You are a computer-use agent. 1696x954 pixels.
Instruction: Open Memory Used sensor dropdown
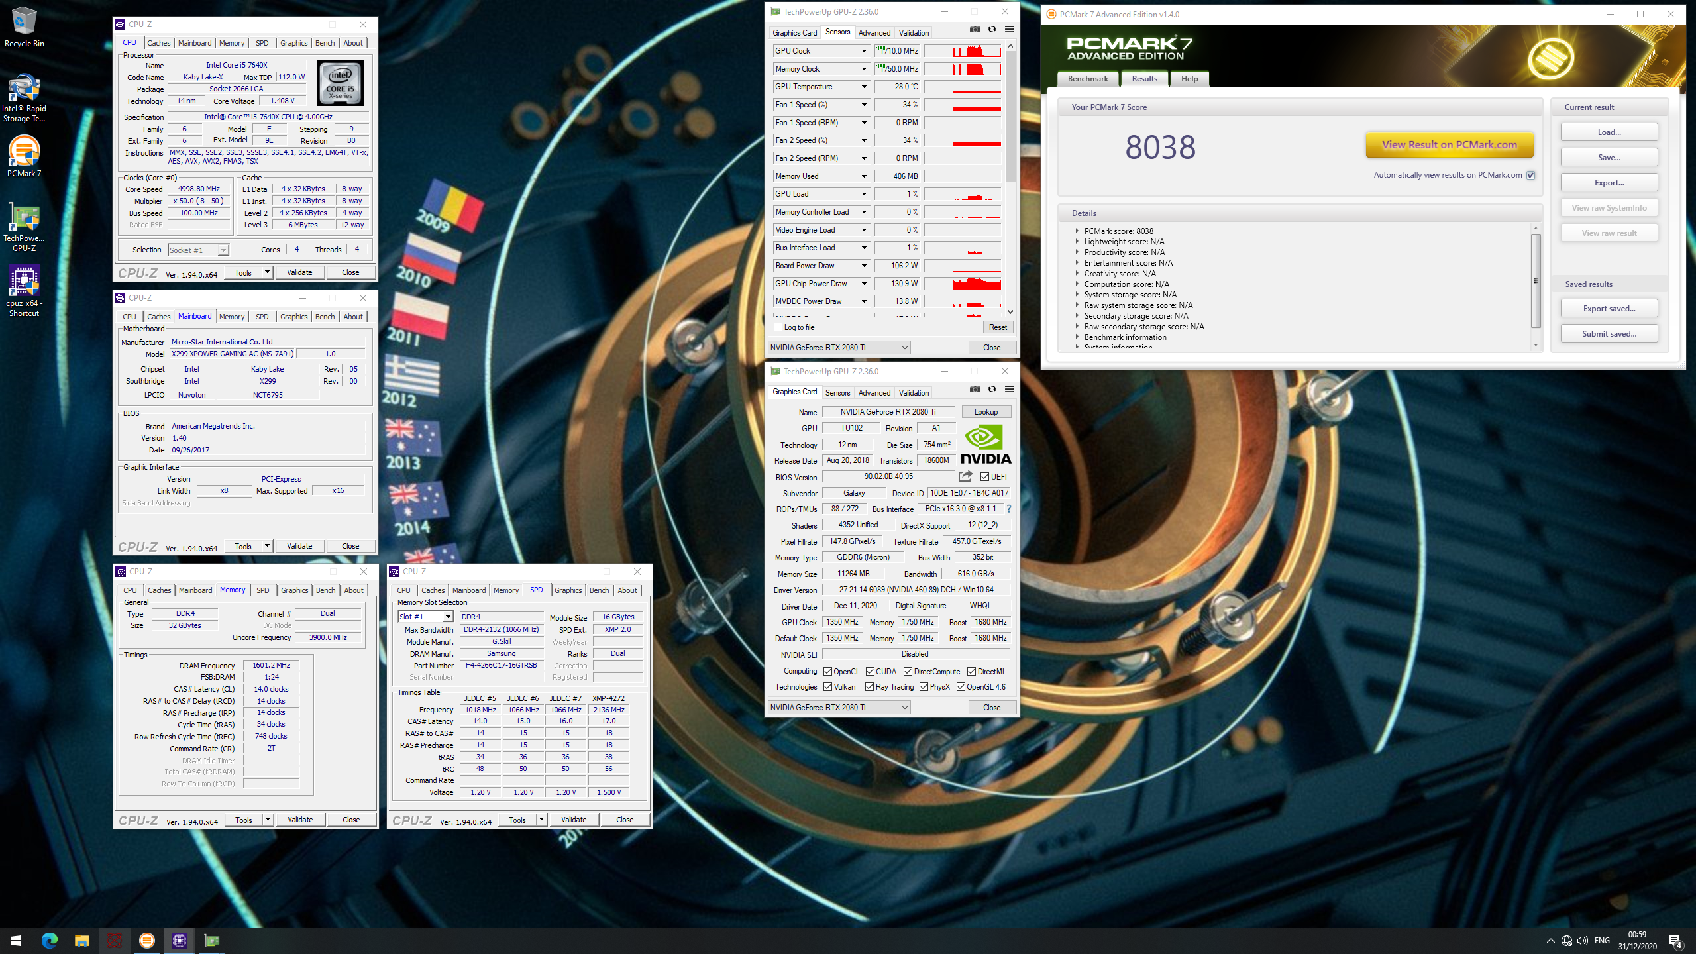click(x=863, y=176)
